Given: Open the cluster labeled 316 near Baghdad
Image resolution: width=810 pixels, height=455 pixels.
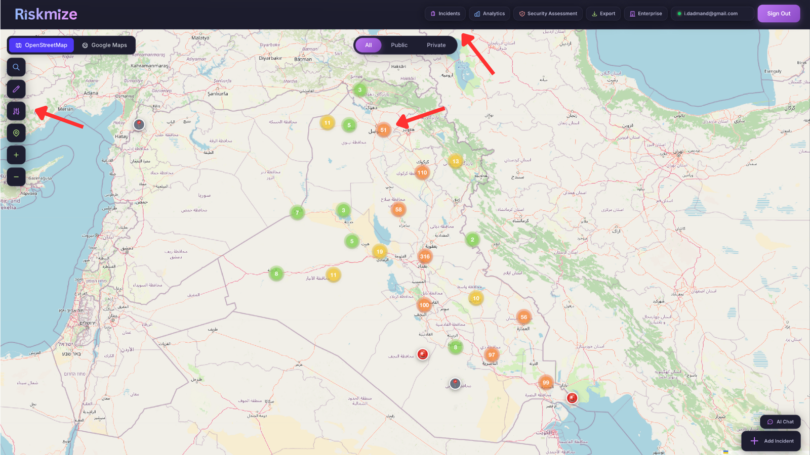Looking at the screenshot, I should point(424,256).
